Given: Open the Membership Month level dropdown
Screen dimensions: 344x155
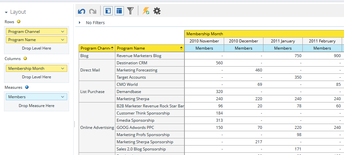Looking at the screenshot, I should (x=63, y=69).
